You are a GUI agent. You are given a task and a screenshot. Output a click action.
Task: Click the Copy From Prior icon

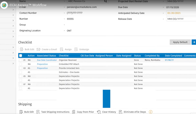(74, 112)
